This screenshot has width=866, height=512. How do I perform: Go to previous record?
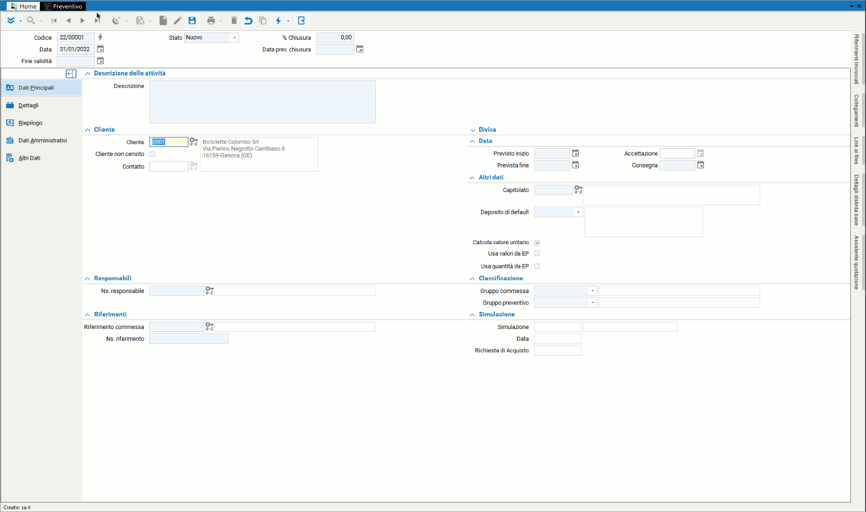pyautogui.click(x=68, y=20)
